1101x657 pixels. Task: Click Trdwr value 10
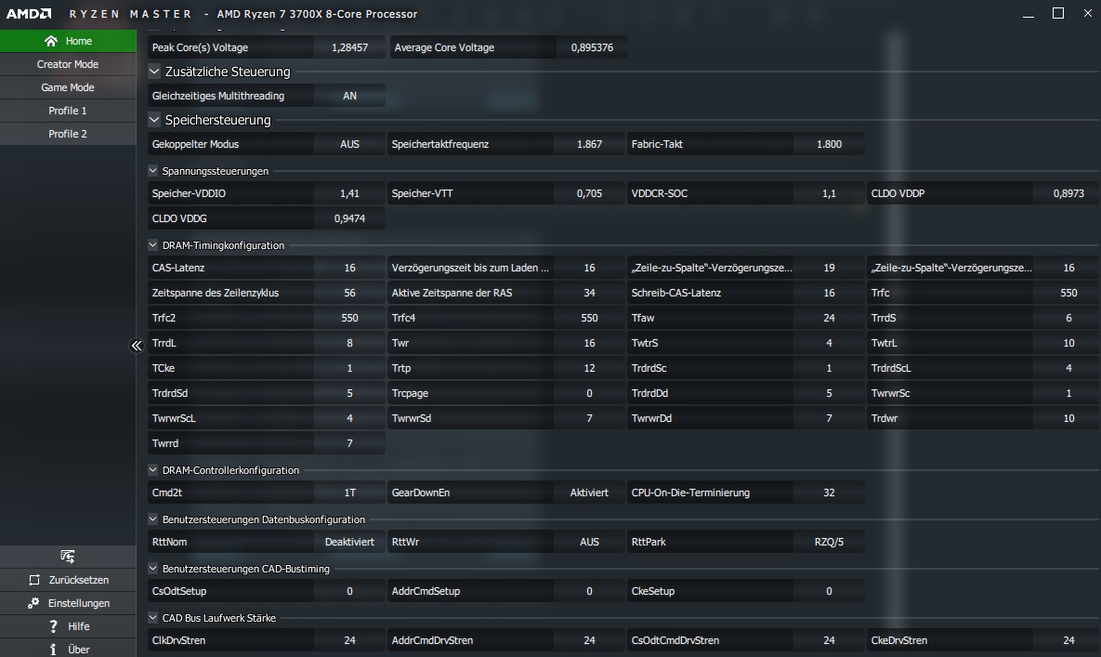(x=1068, y=418)
